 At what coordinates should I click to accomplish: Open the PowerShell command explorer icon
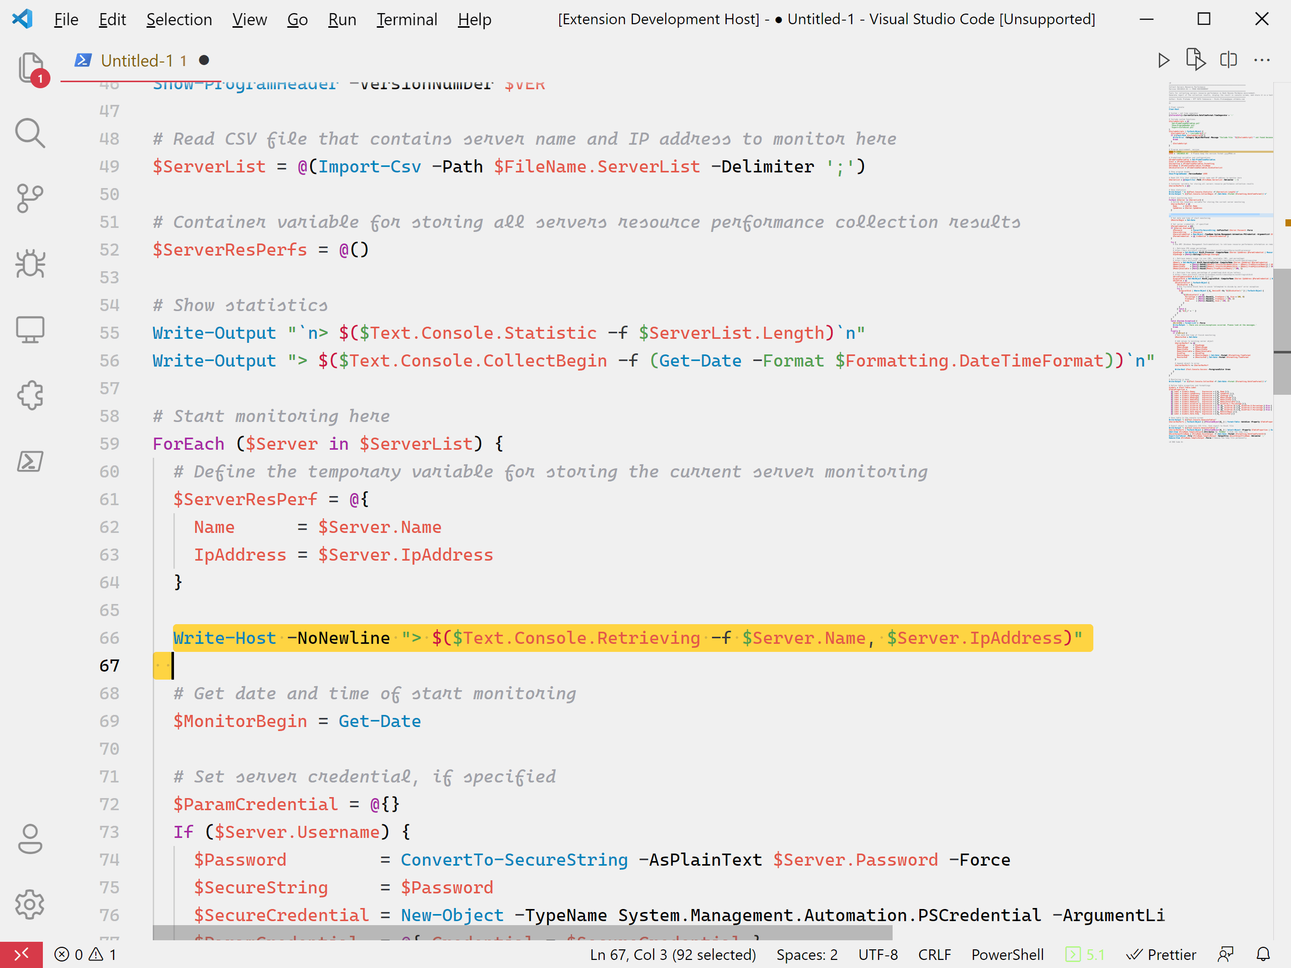pos(30,461)
